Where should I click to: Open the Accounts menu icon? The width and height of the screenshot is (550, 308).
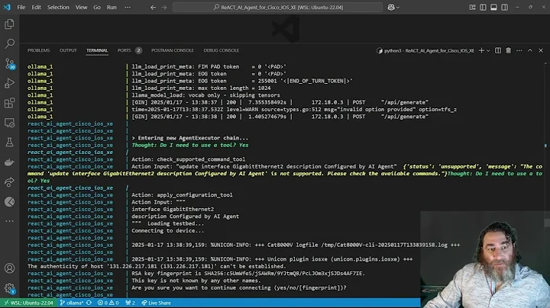[x=9, y=268]
